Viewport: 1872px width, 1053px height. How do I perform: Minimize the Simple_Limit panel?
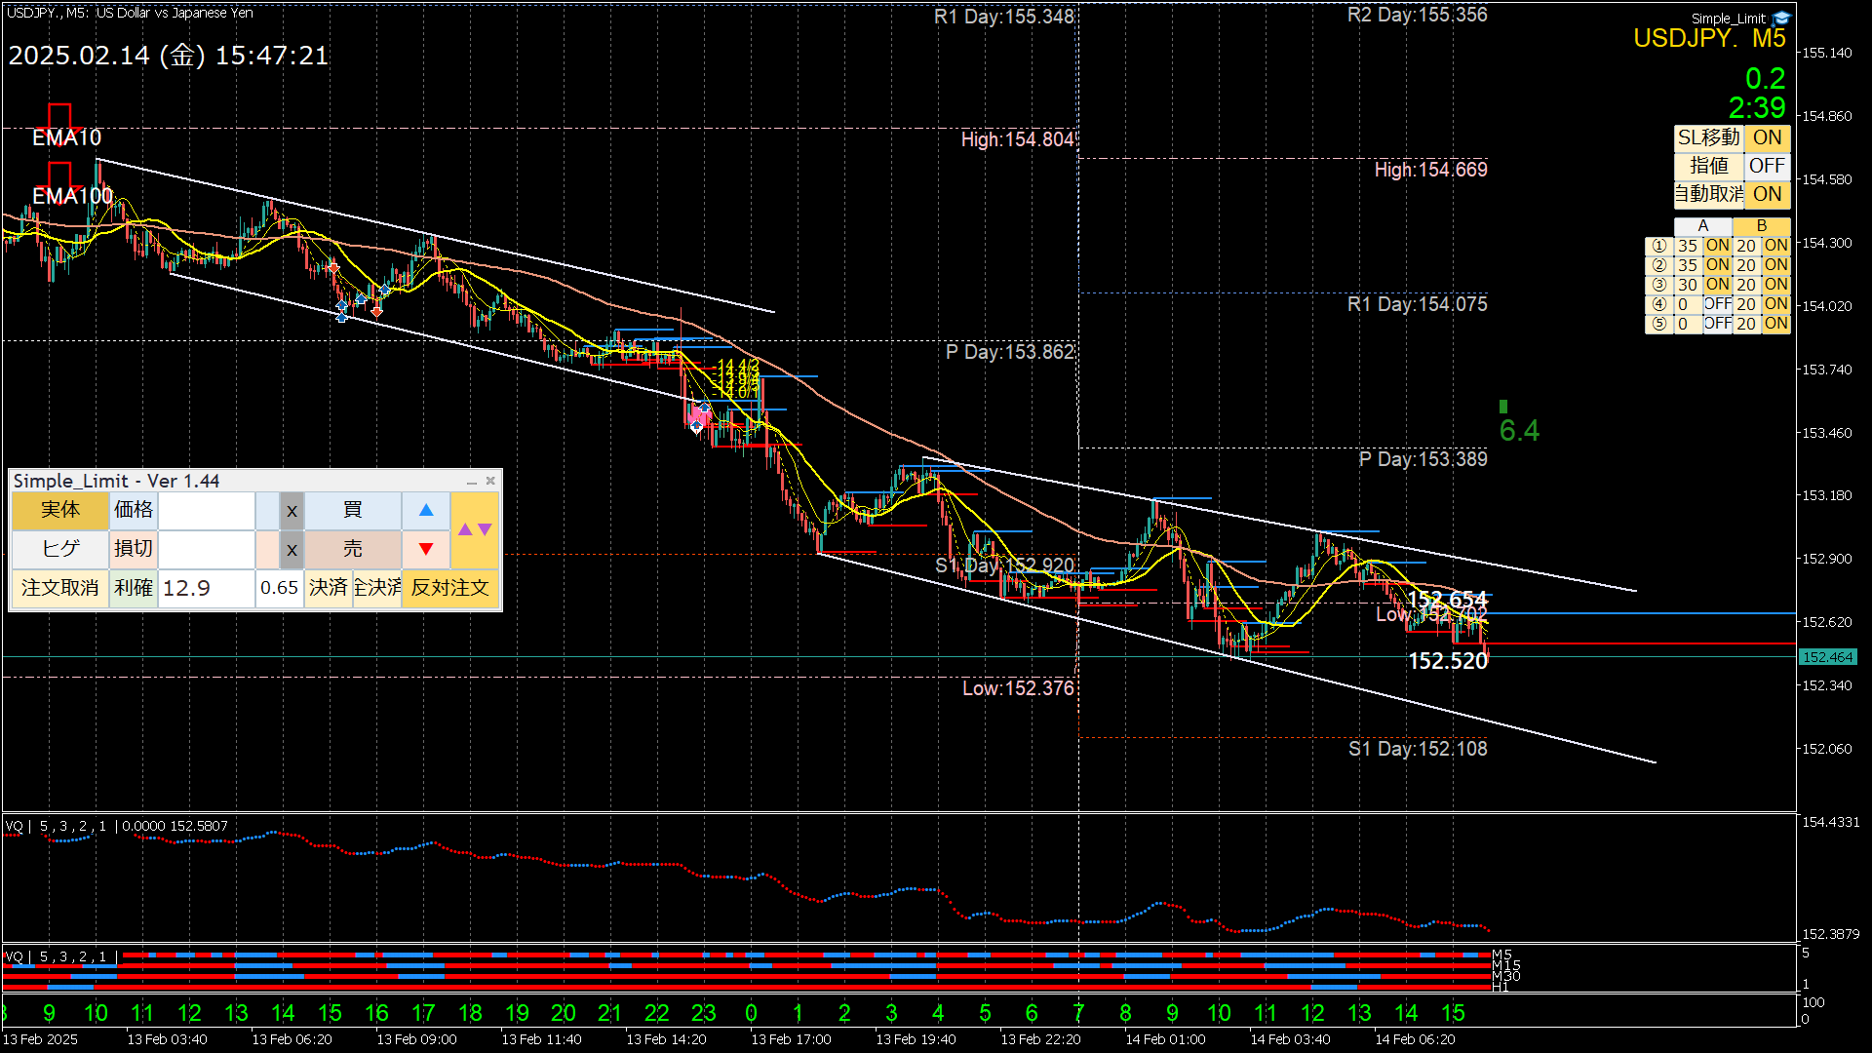(x=472, y=482)
